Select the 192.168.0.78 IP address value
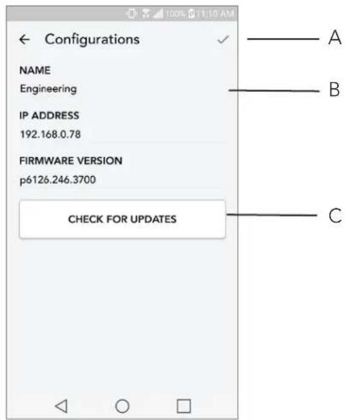 pos(50,134)
